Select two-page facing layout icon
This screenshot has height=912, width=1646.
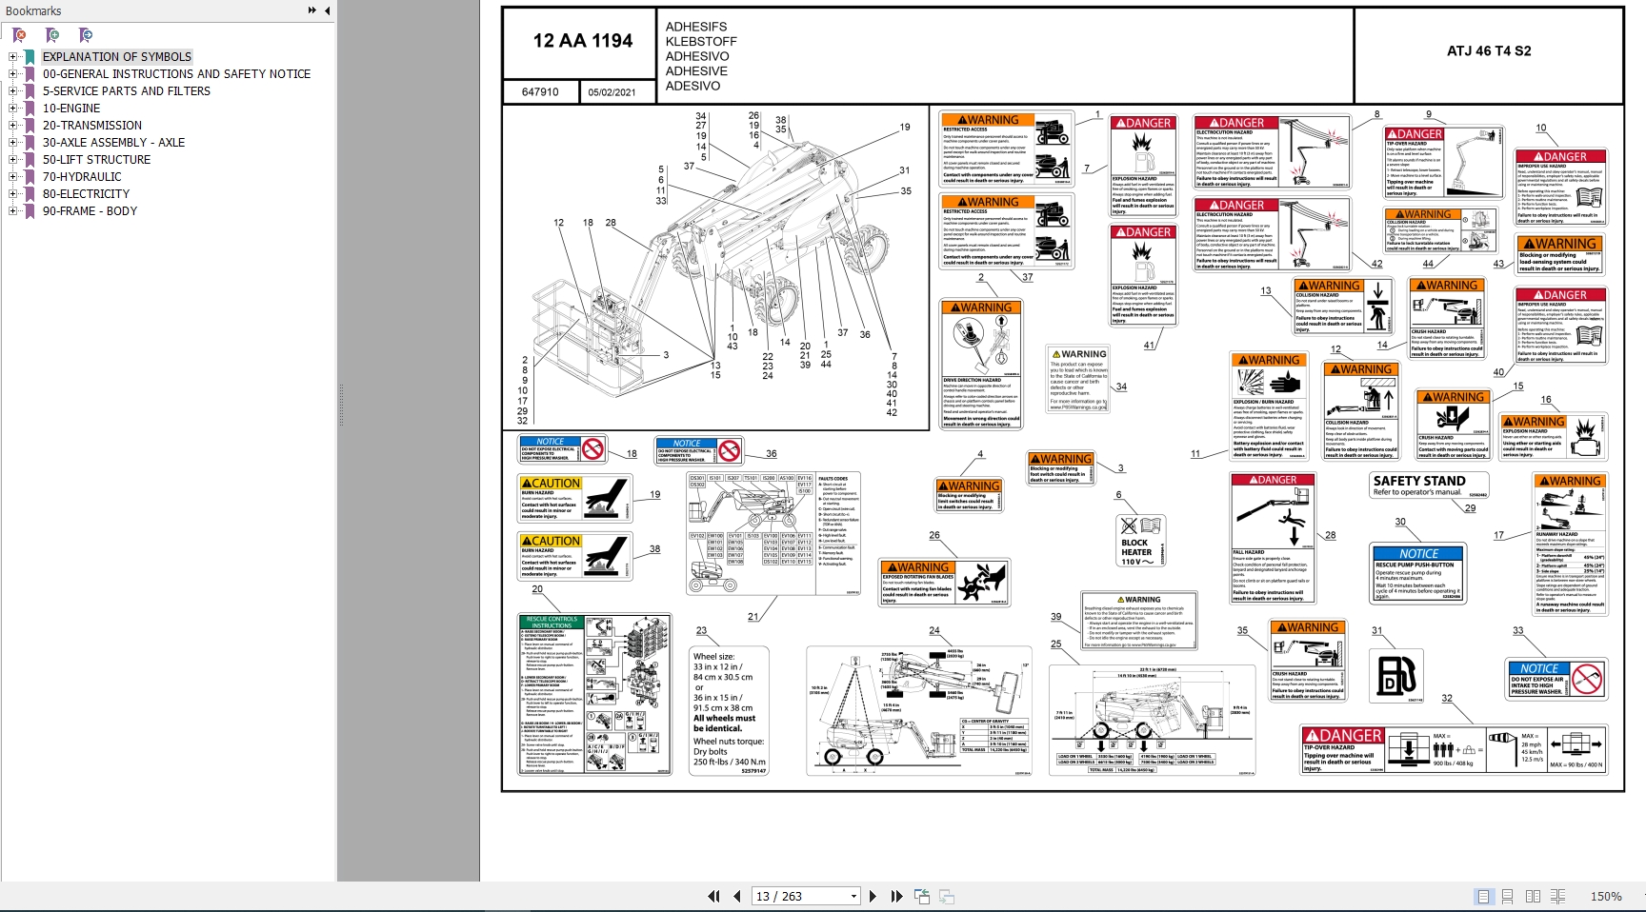1533,896
